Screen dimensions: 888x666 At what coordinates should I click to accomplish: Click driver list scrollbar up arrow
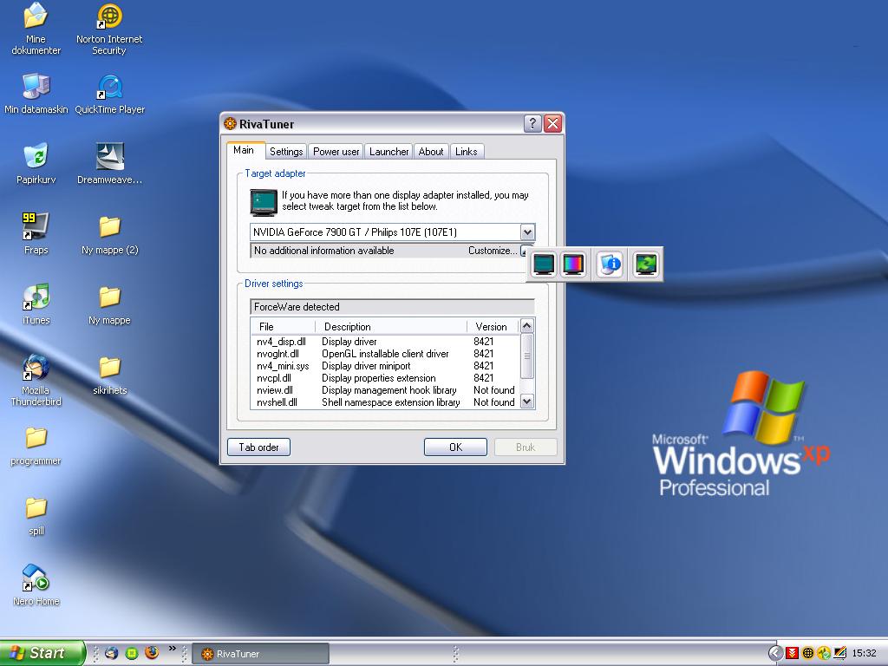pos(526,326)
